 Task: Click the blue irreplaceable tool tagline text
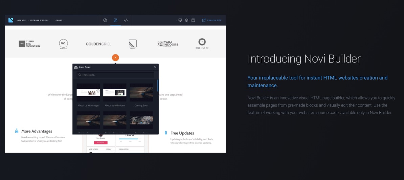317,82
